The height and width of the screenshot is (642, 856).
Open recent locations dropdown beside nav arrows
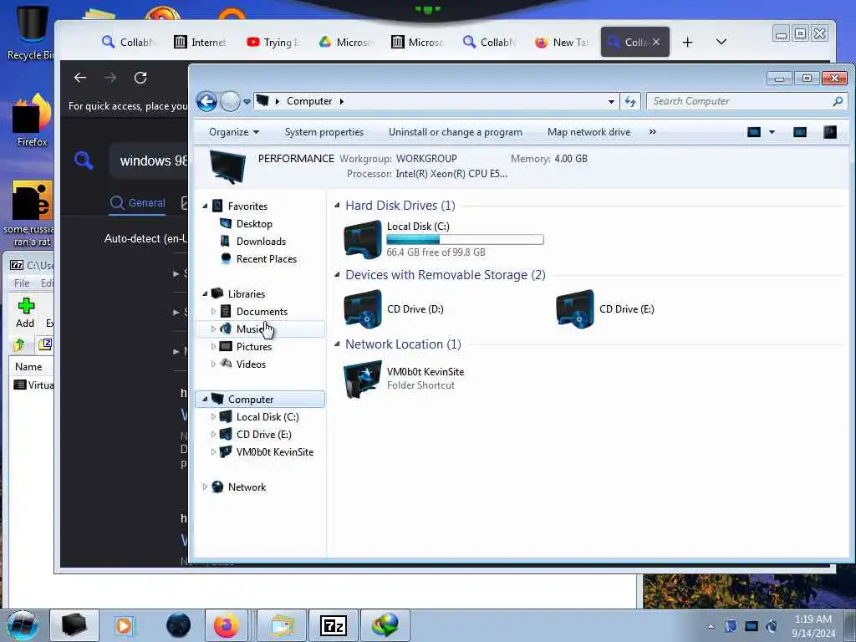[247, 101]
